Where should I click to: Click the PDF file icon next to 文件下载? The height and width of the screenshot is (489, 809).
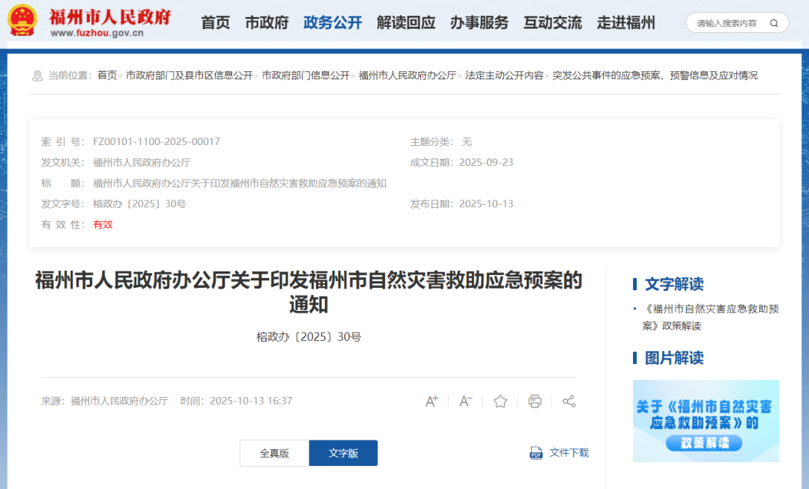point(536,453)
